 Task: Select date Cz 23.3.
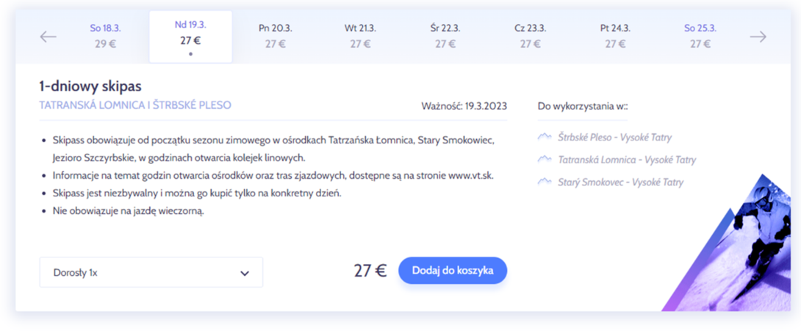(x=531, y=36)
